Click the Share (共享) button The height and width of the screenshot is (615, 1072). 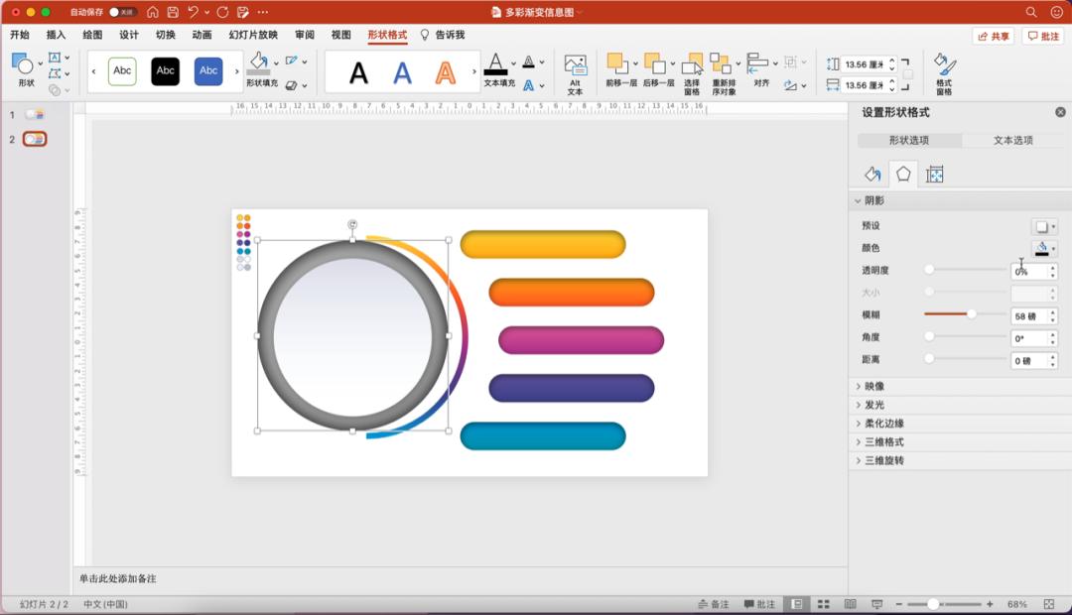[x=993, y=36]
